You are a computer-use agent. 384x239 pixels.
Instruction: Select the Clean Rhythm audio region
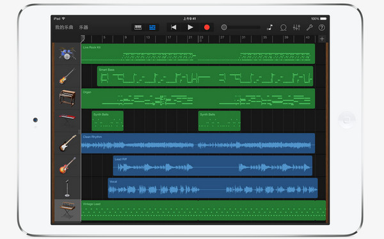[198, 143]
